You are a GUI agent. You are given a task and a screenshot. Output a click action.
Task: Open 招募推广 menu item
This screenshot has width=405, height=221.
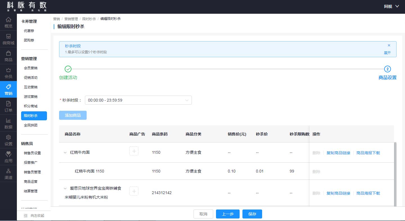pyautogui.click(x=31, y=163)
